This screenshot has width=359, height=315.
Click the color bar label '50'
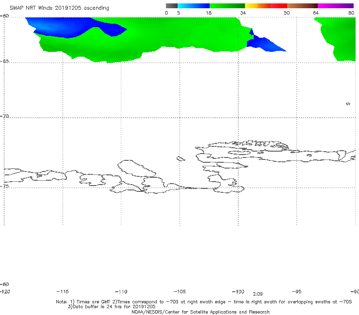[x=287, y=13]
